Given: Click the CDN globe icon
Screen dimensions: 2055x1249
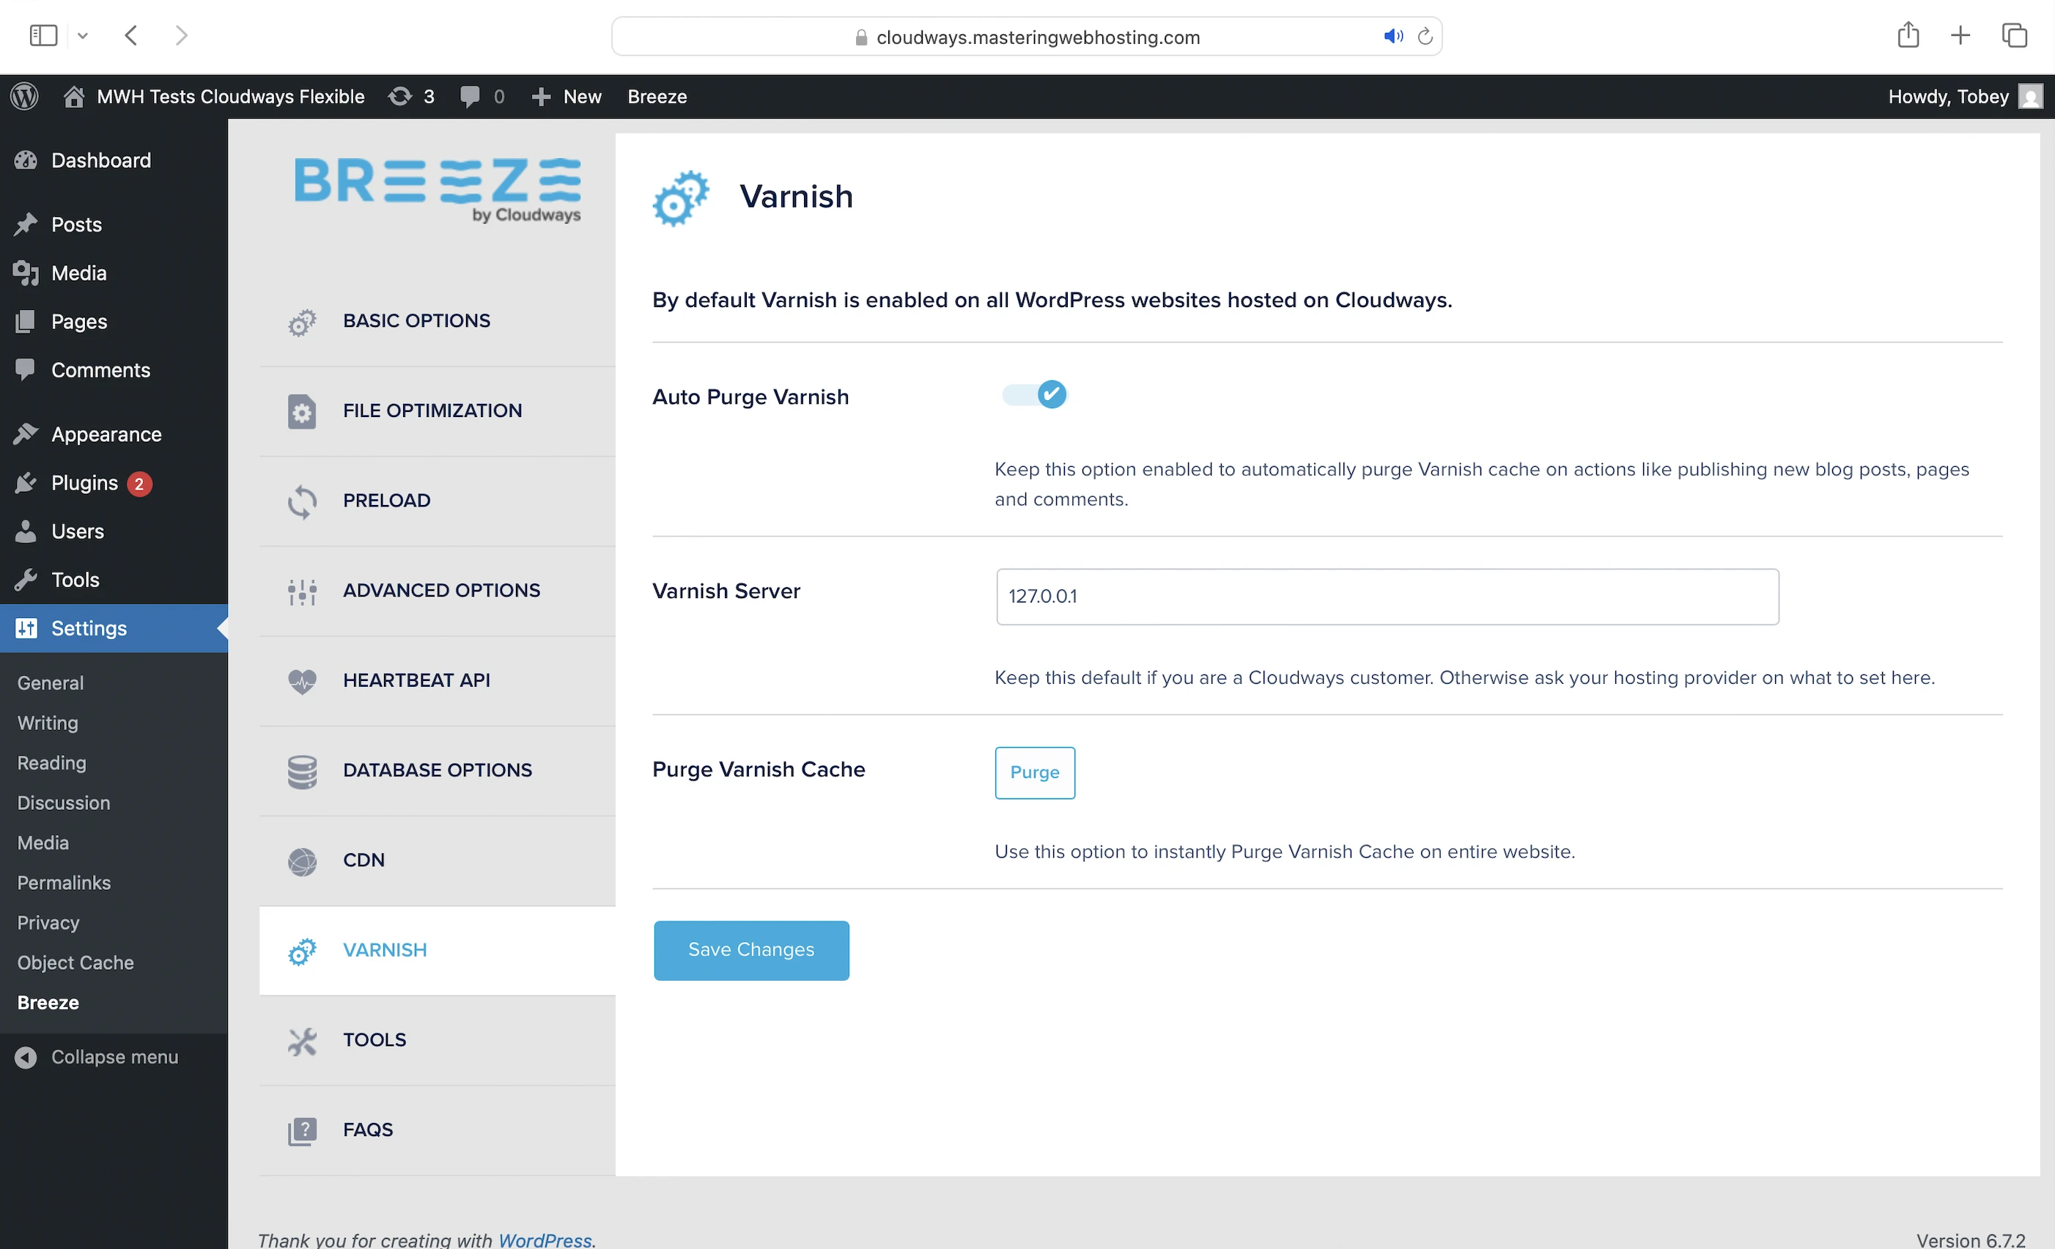Looking at the screenshot, I should (301, 861).
